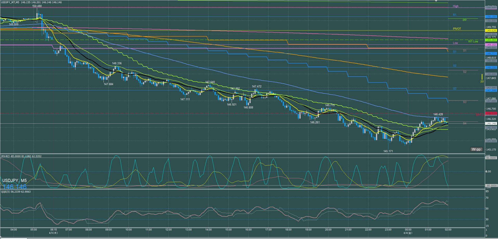Select the yellow 20 bar marker
Screen dimensions: 498x239
click(x=482, y=78)
